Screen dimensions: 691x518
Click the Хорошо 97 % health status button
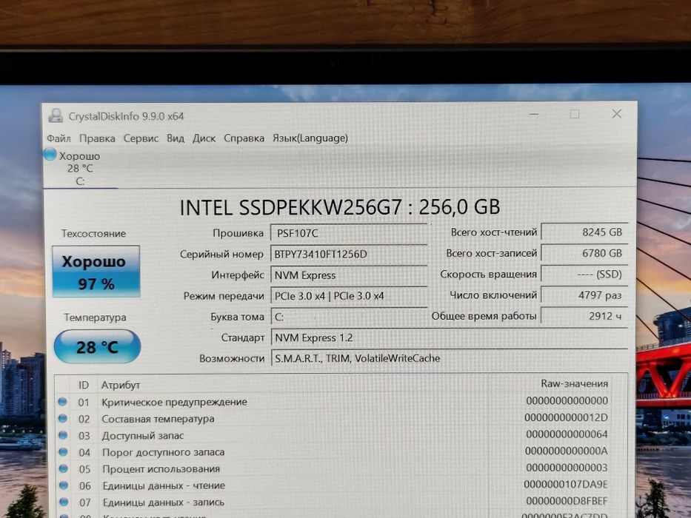96,272
